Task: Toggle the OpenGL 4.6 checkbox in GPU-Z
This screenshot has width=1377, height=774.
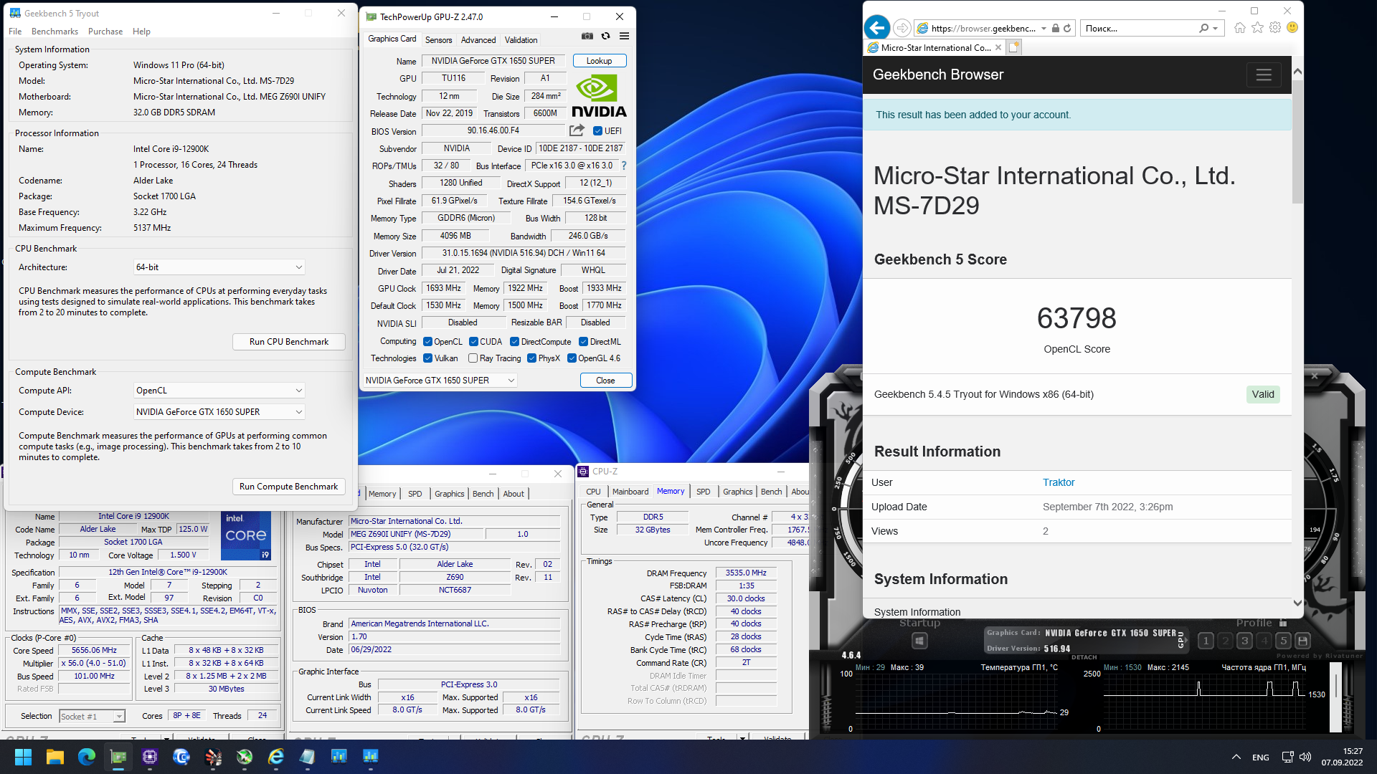Action: point(572,358)
